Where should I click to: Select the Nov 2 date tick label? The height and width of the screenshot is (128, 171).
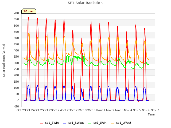pyautogui.click(x=110, y=110)
